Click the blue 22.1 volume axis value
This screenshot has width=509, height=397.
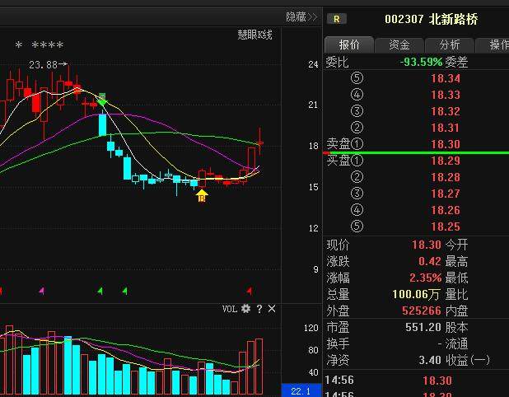pos(301,390)
